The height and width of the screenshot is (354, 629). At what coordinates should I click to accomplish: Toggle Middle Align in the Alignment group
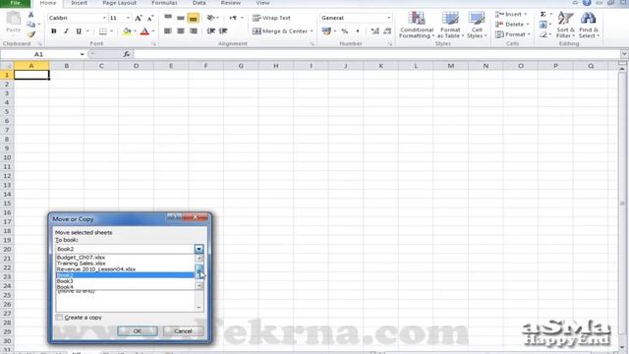point(181,18)
